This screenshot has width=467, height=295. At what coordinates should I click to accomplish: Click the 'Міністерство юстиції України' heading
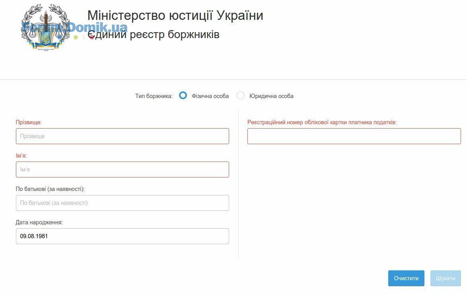175,15
